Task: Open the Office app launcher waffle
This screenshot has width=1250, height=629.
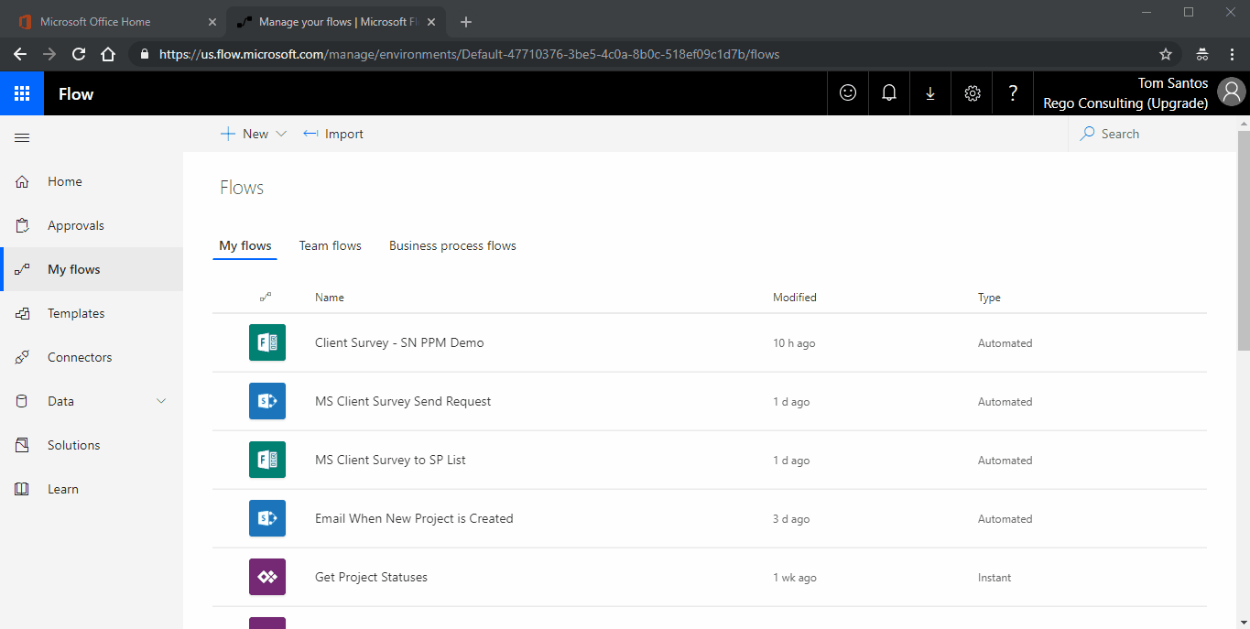Action: click(x=22, y=93)
